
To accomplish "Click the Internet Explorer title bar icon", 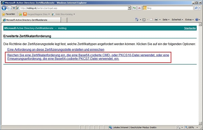I will click(x=3, y=3).
